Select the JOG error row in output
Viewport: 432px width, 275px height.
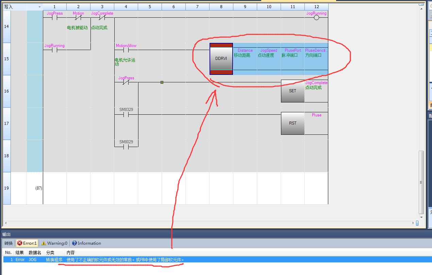102,260
